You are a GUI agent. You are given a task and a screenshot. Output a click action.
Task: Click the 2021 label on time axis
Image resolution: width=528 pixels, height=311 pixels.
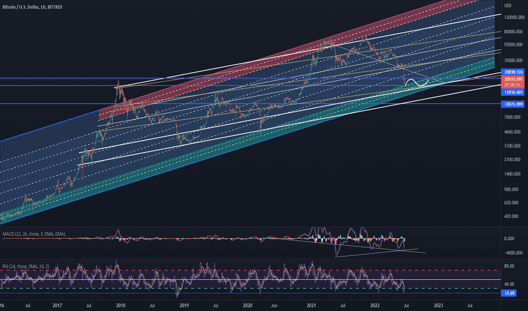(311, 305)
